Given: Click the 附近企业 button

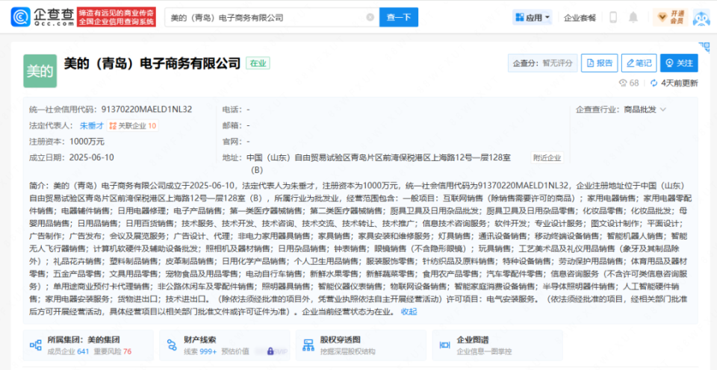Looking at the screenshot, I should click(x=547, y=158).
